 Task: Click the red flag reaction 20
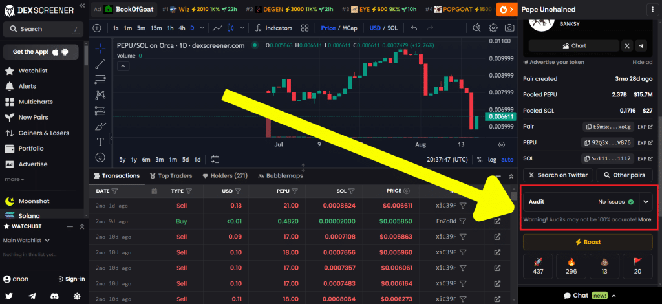point(637,266)
